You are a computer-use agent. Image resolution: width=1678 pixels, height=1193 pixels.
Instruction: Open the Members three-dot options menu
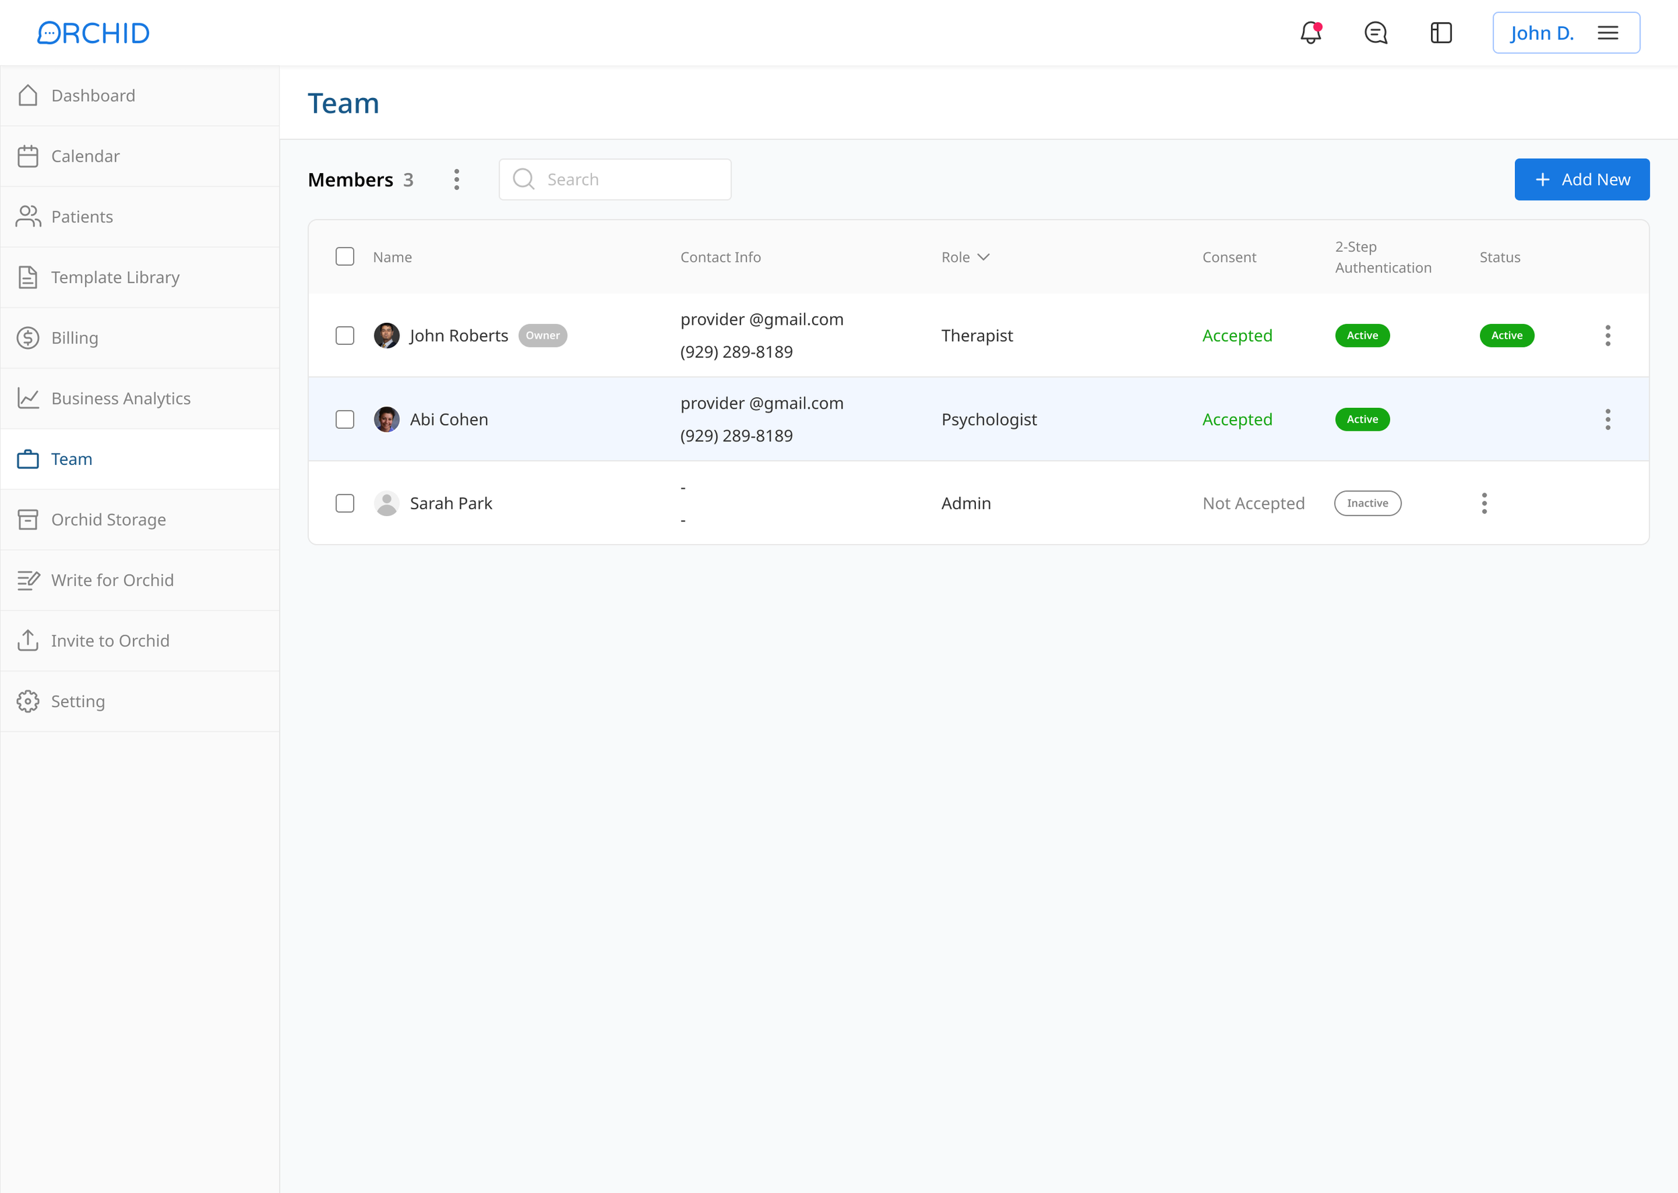point(456,179)
